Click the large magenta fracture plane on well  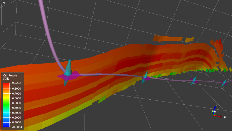69,76
